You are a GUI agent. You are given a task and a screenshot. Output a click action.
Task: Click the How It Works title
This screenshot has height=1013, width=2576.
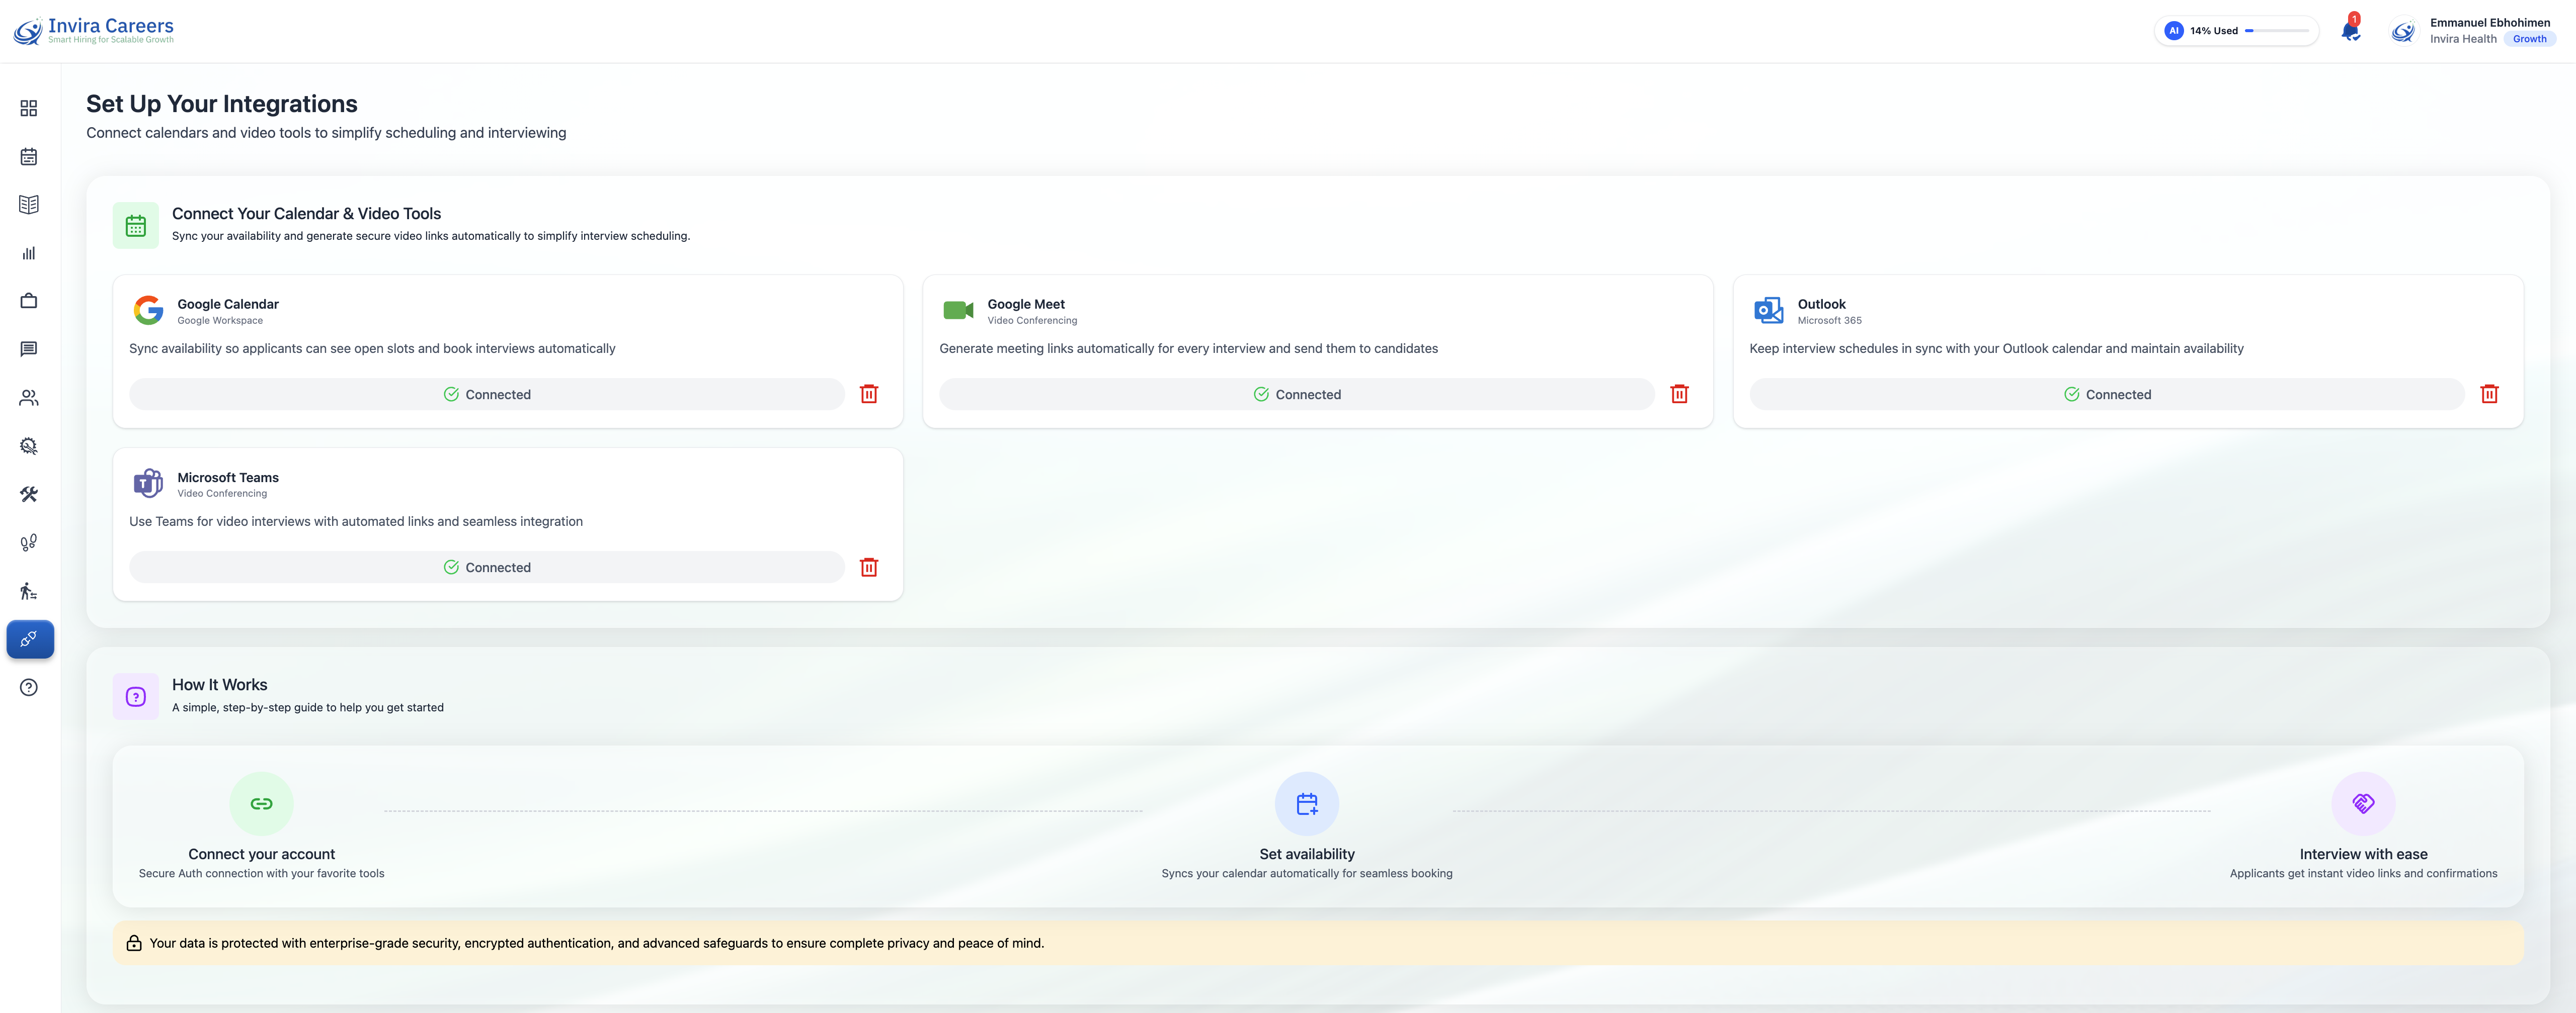coord(220,684)
